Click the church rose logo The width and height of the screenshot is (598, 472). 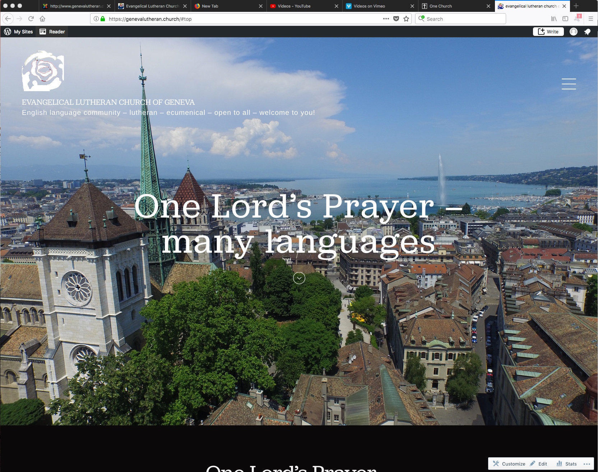(x=43, y=71)
